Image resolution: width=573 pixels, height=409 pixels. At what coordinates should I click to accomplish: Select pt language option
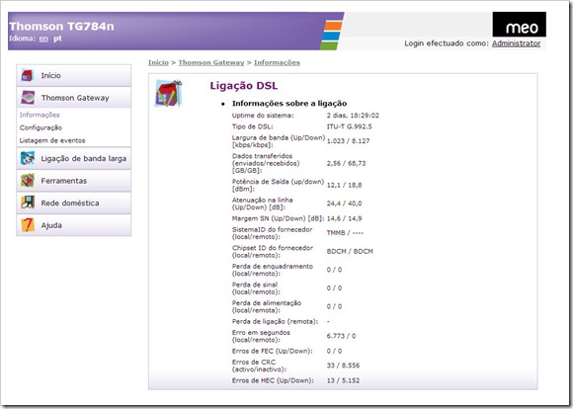click(x=57, y=39)
